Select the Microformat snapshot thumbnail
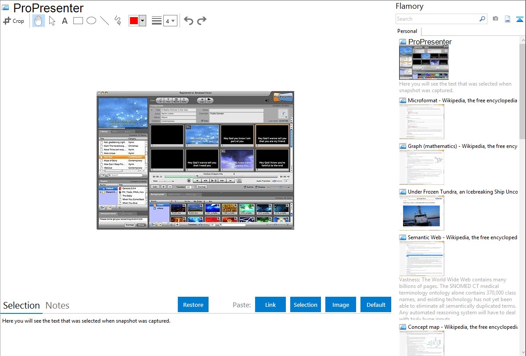The width and height of the screenshot is (526, 356). tap(422, 122)
